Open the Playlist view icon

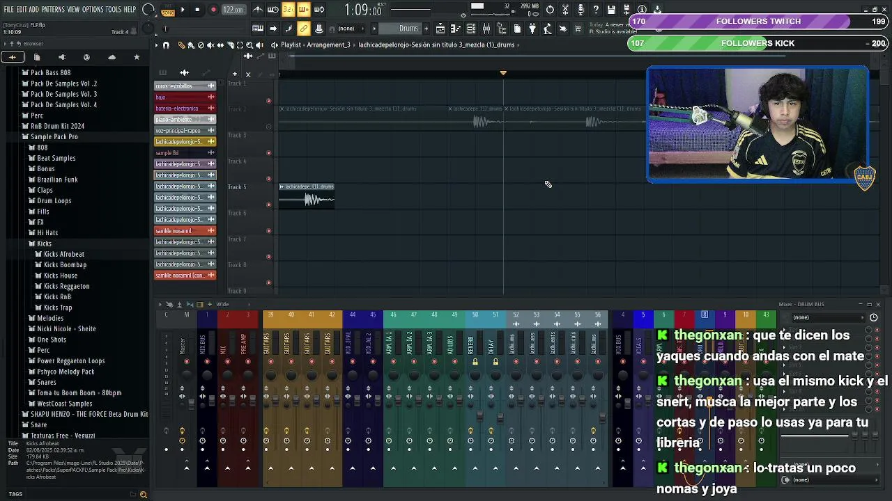coord(440,29)
